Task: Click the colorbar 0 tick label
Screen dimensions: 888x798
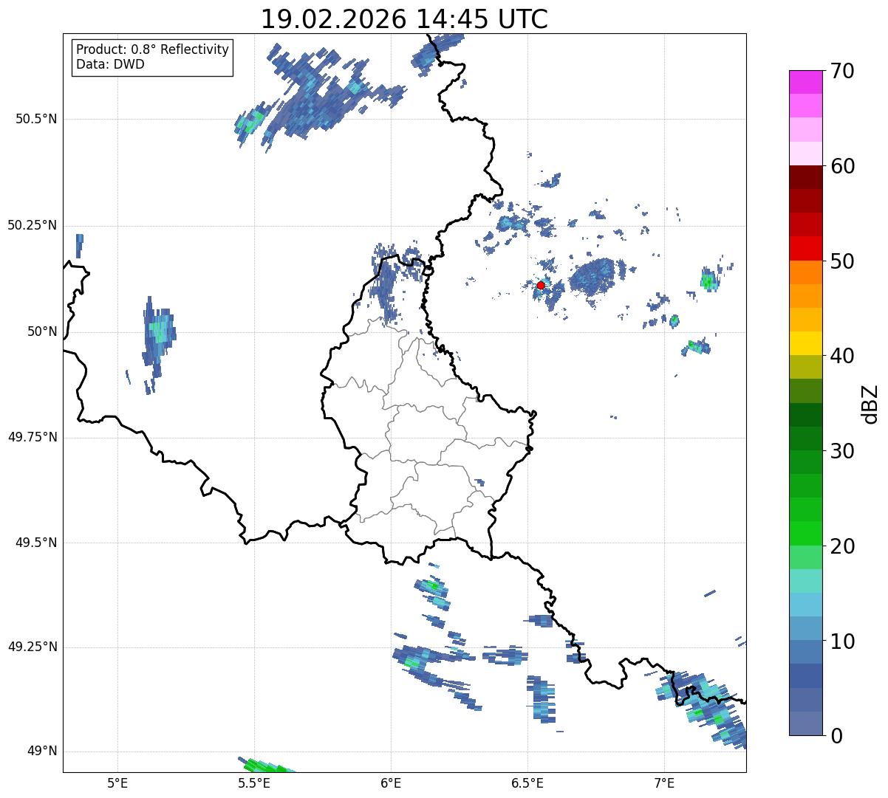Action: (x=836, y=736)
